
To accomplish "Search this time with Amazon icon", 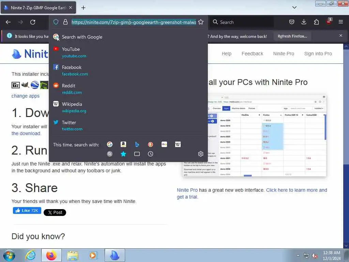I will point(123,144).
